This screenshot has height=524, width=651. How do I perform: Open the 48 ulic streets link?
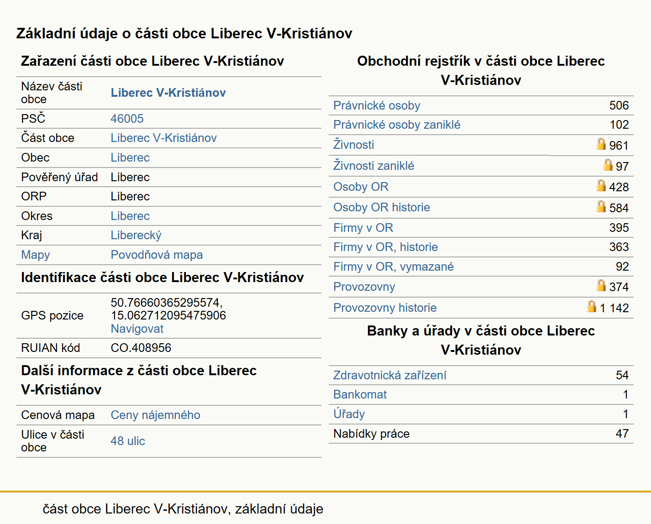tap(128, 441)
